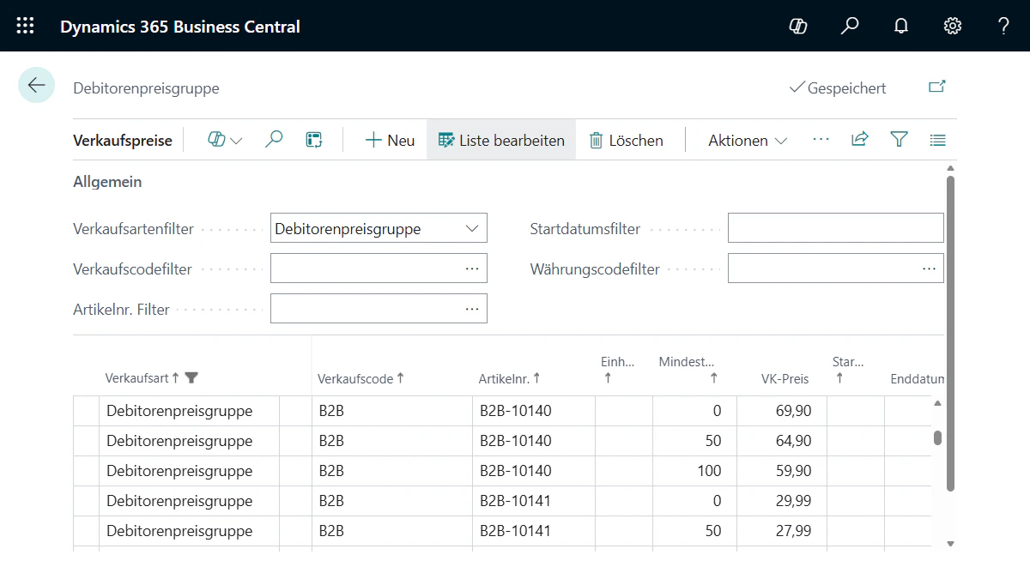Sort by the Mindest... column header
1030x579 pixels.
(687, 370)
